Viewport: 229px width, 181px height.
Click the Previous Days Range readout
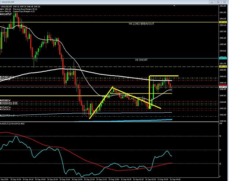[25, 9]
